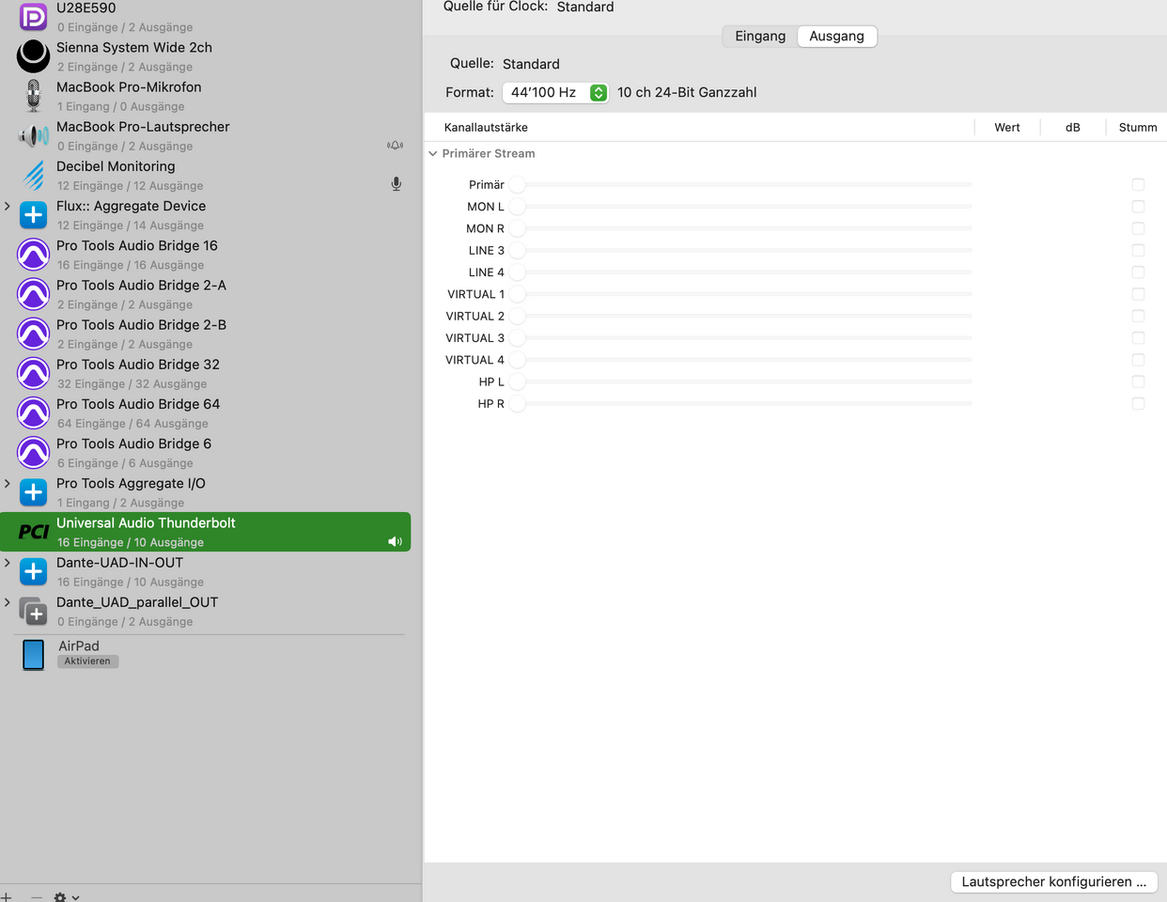
Task: Click the Aktivieren button for AirPad
Action: point(87,661)
